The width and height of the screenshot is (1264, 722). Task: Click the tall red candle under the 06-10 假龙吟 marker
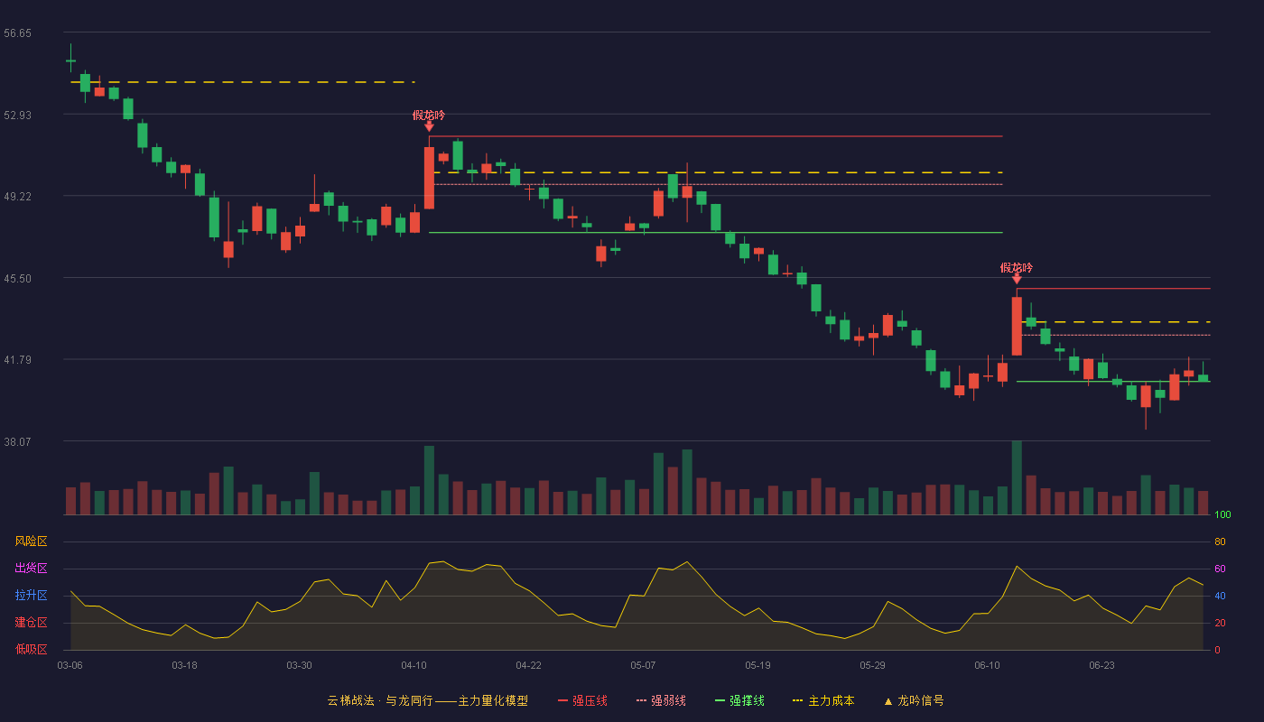(1017, 326)
